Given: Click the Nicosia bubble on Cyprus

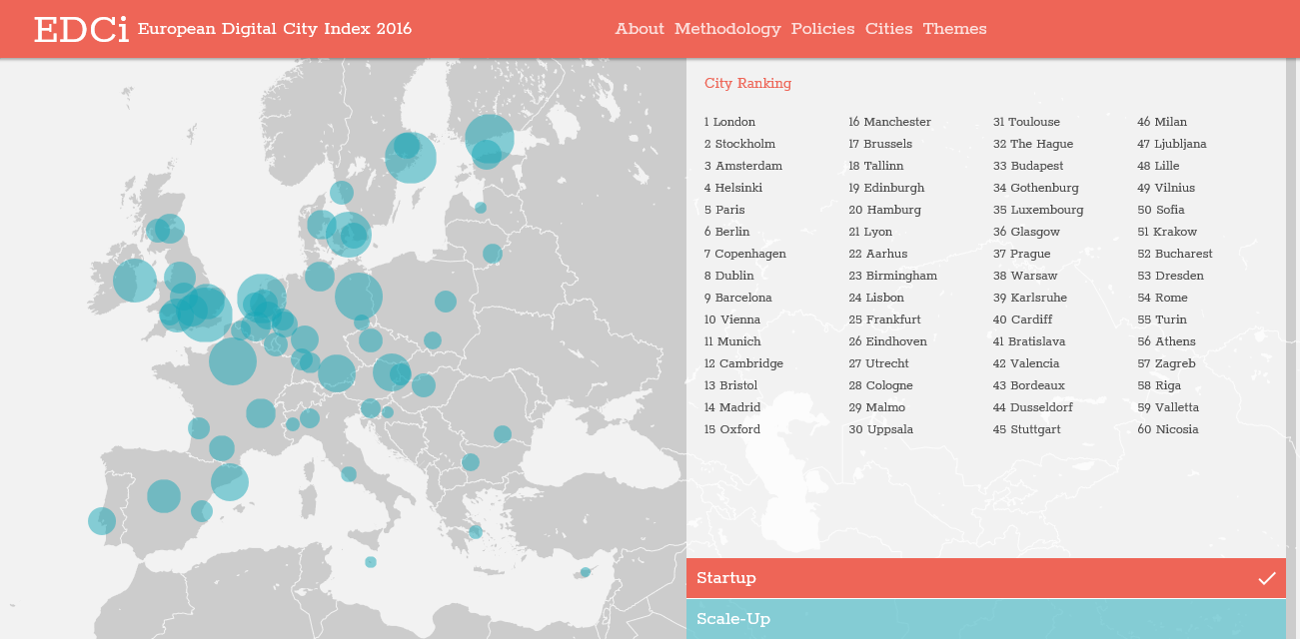Looking at the screenshot, I should pyautogui.click(x=586, y=572).
